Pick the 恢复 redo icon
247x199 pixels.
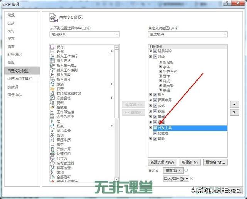click(x=52, y=126)
